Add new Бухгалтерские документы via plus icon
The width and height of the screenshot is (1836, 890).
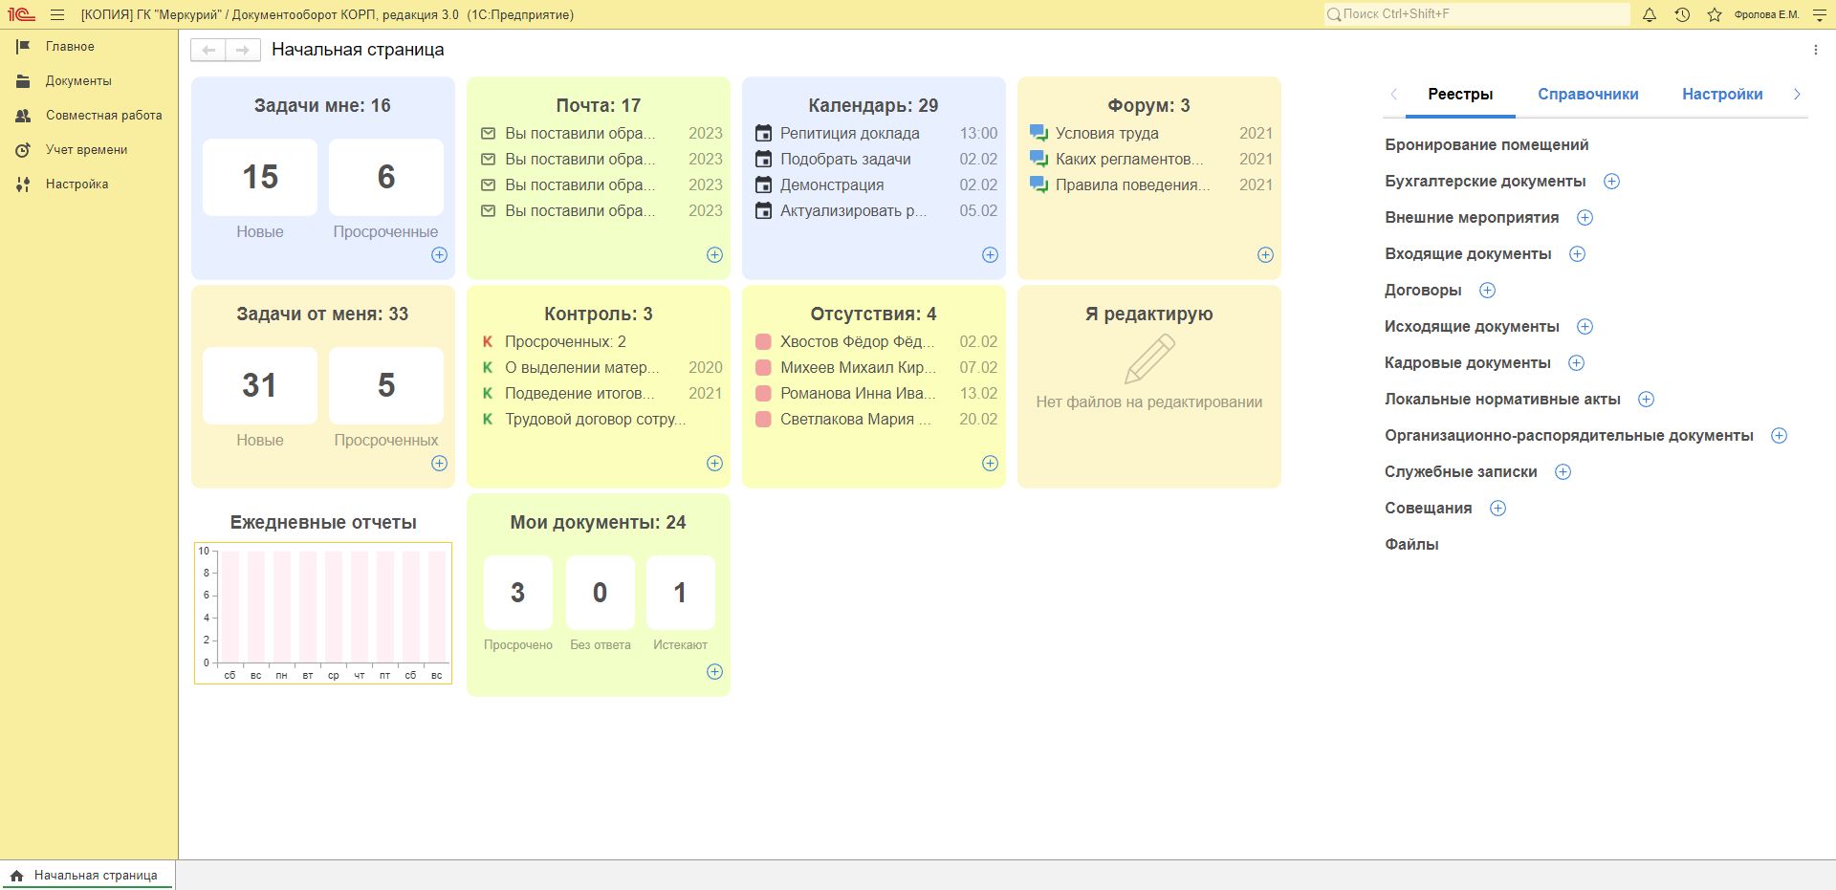click(x=1611, y=182)
